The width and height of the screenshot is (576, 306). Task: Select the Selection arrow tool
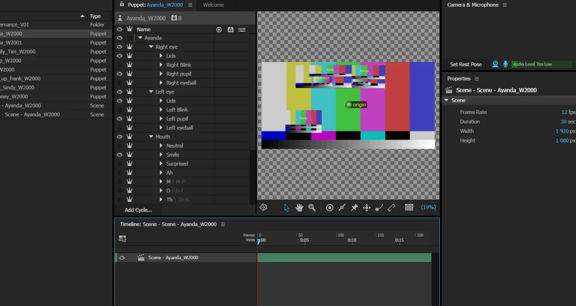(287, 208)
